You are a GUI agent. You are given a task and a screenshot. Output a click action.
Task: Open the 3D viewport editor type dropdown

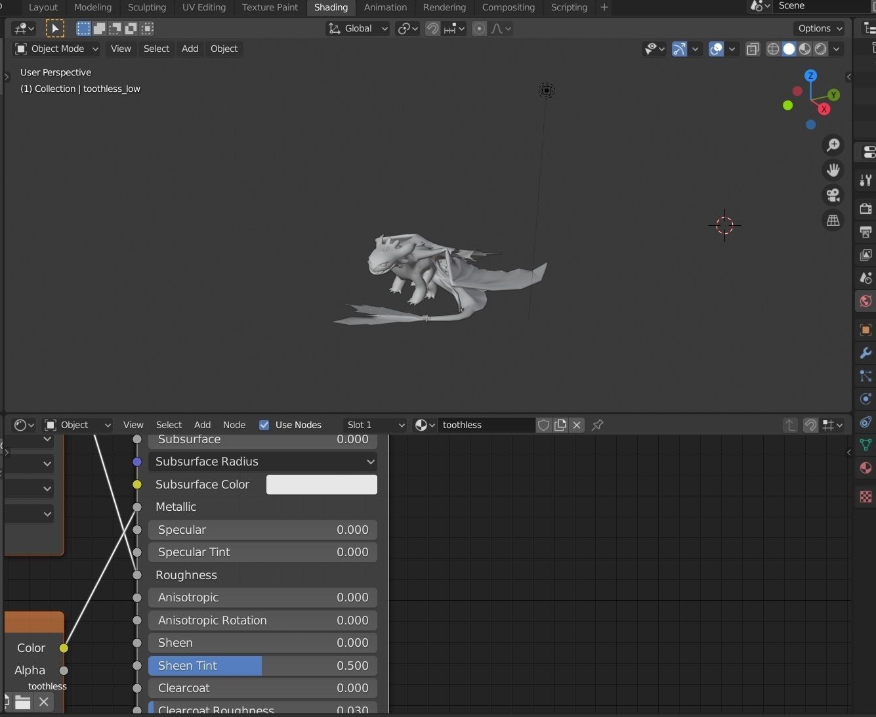coord(24,28)
